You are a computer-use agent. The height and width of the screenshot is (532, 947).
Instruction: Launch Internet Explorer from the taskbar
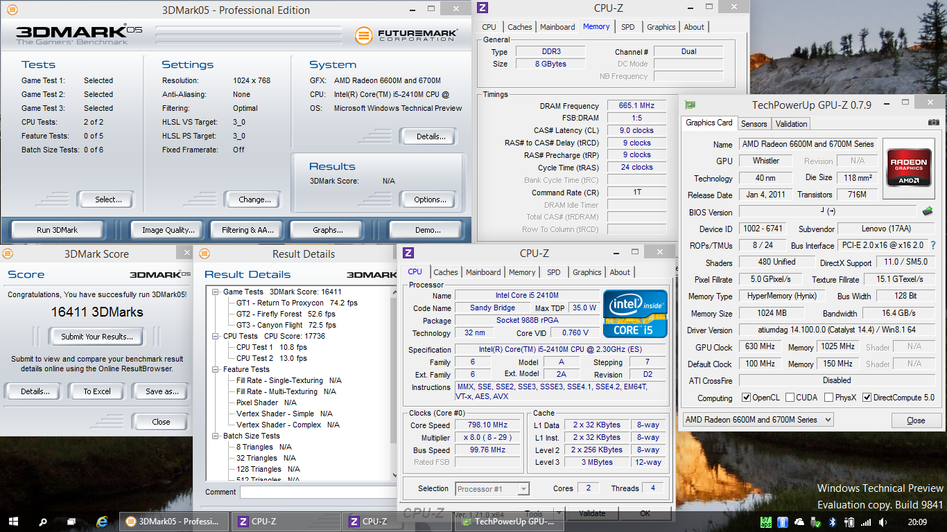coord(103,522)
